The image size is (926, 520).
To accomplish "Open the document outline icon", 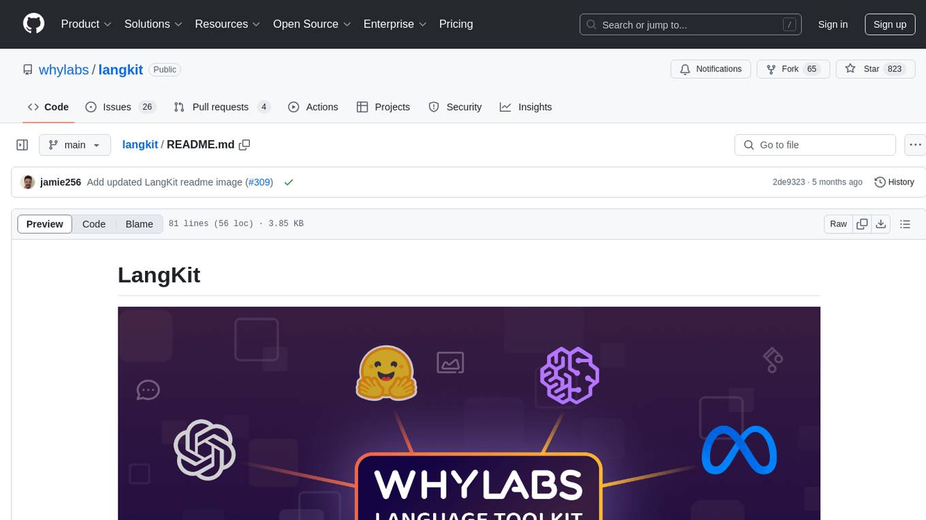I will [x=905, y=224].
